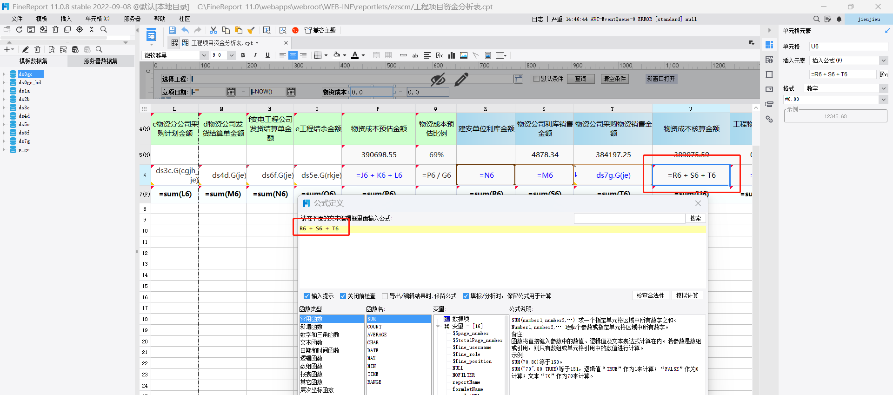
Task: Click the insert chart bar icon
Action: [452, 55]
